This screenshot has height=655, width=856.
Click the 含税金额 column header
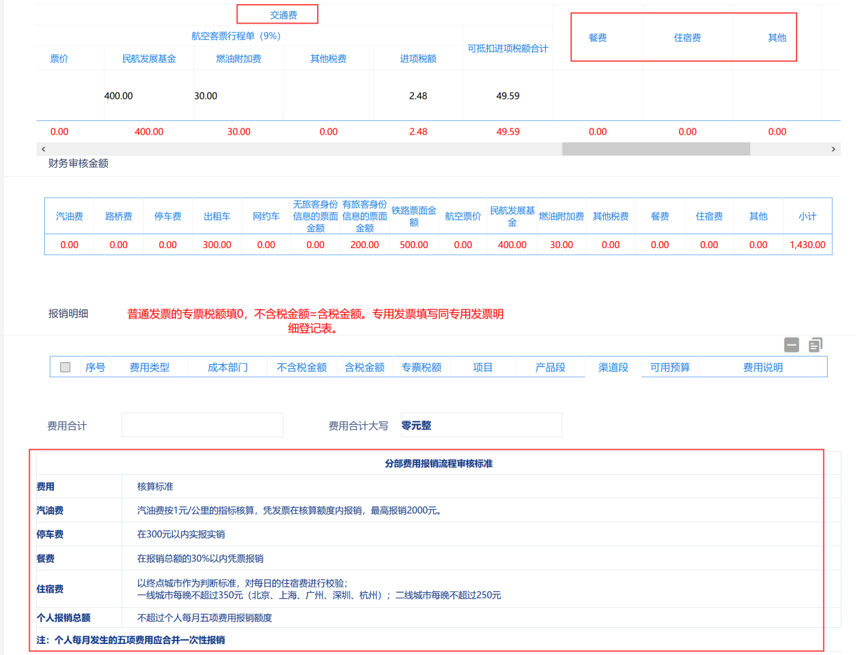click(x=365, y=368)
